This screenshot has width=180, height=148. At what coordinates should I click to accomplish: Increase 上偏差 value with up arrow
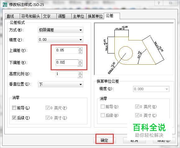point(80,49)
